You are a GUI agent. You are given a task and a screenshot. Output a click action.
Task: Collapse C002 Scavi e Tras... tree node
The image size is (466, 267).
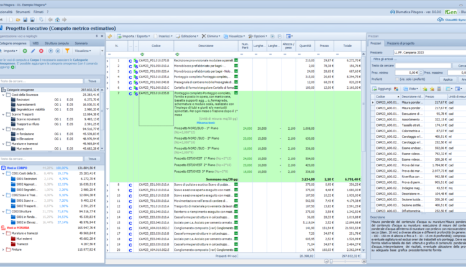[x=4, y=195]
